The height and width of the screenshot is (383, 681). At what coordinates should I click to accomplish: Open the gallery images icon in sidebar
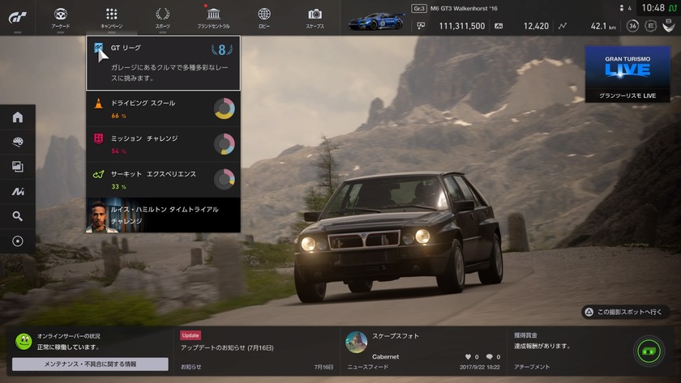(x=18, y=167)
